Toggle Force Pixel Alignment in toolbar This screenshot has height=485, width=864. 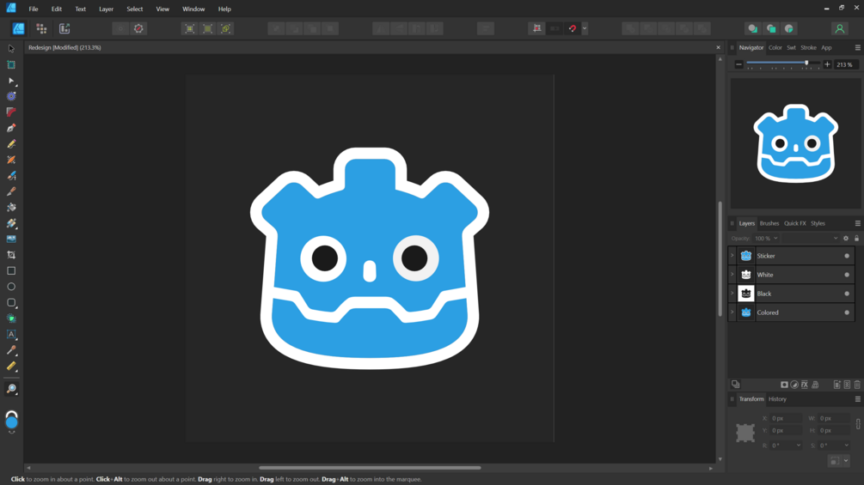tap(536, 28)
